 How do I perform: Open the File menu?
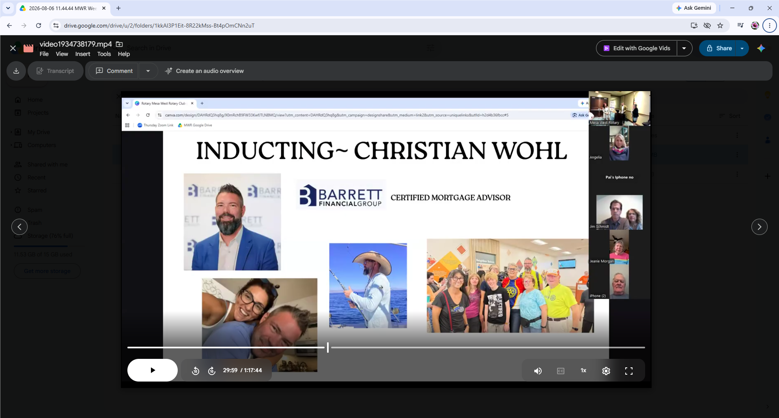[44, 54]
